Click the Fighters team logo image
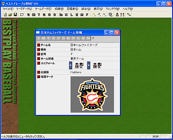This screenshot has width=173, height=140. pyautogui.click(x=92, y=95)
